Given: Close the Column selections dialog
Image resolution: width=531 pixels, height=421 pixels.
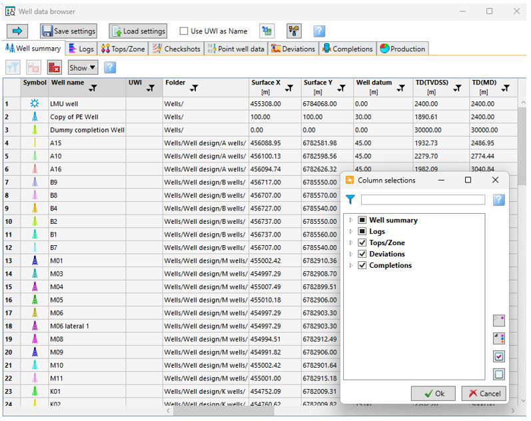Looking at the screenshot, I should pos(495,180).
